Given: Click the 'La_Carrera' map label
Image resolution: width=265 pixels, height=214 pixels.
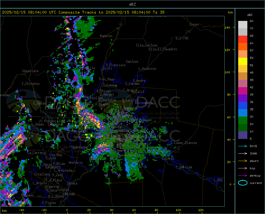Looking at the screenshot, I should click(x=36, y=153).
